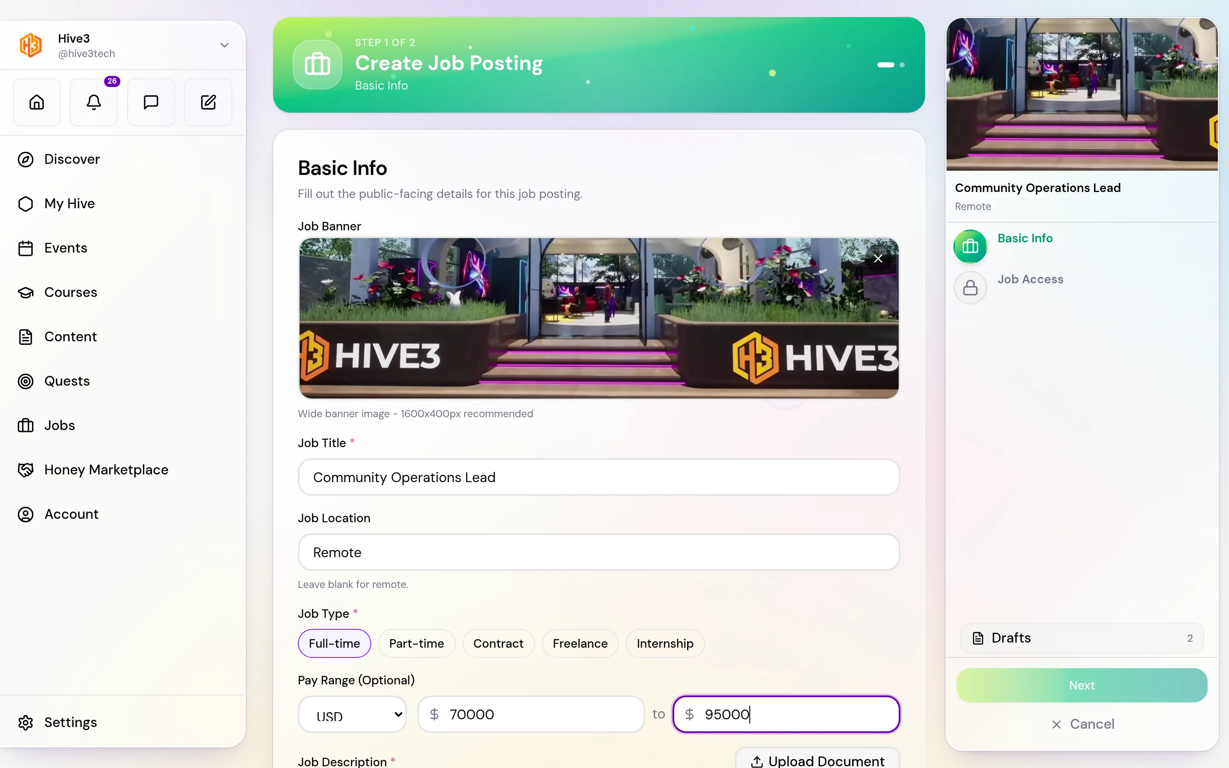Click the Settings gear icon
The height and width of the screenshot is (768, 1229).
coord(26,722)
